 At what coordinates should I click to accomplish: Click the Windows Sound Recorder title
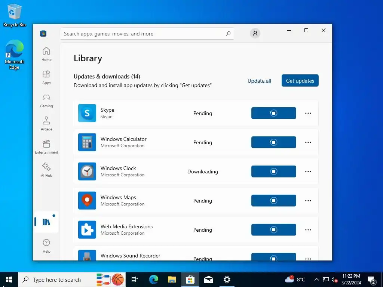coord(131,256)
